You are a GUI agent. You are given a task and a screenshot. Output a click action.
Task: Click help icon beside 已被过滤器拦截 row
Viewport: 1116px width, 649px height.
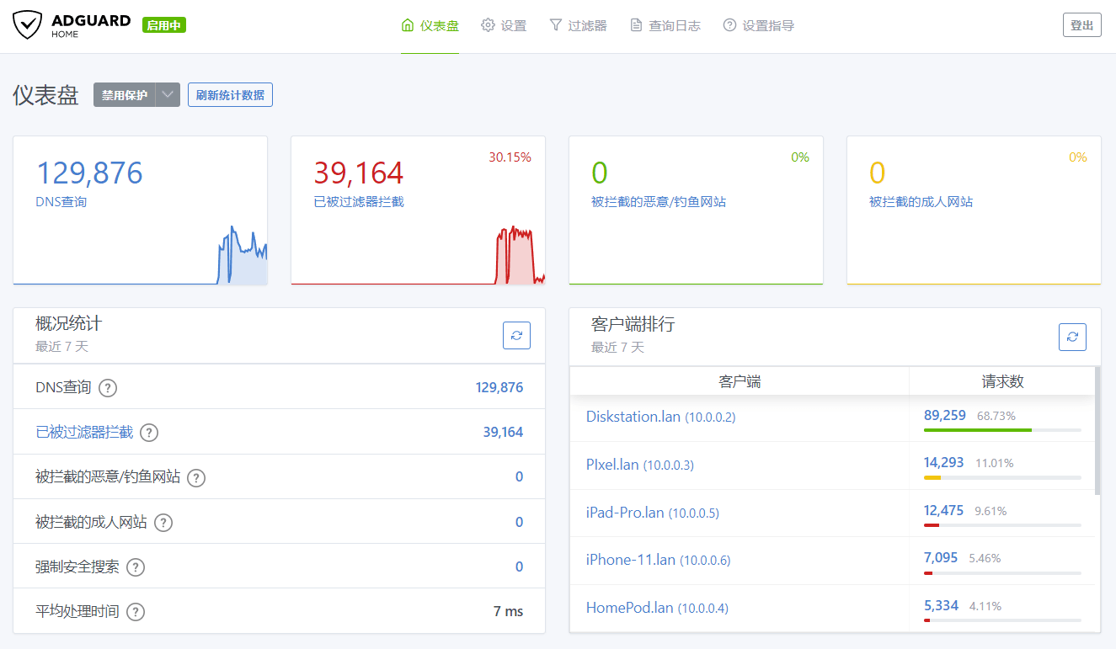[149, 433]
